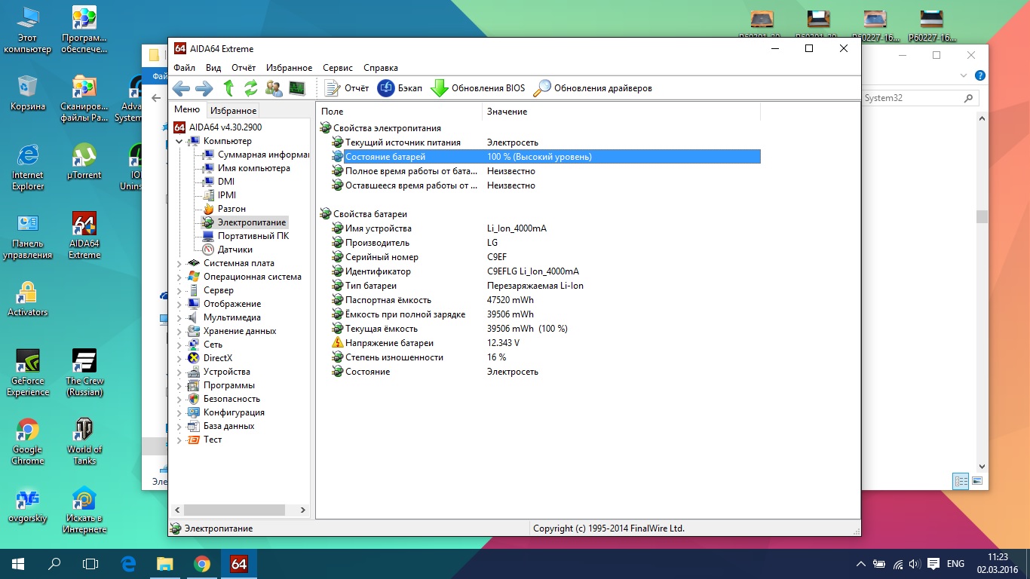Click the green up-level arrow in toolbar

228,88
